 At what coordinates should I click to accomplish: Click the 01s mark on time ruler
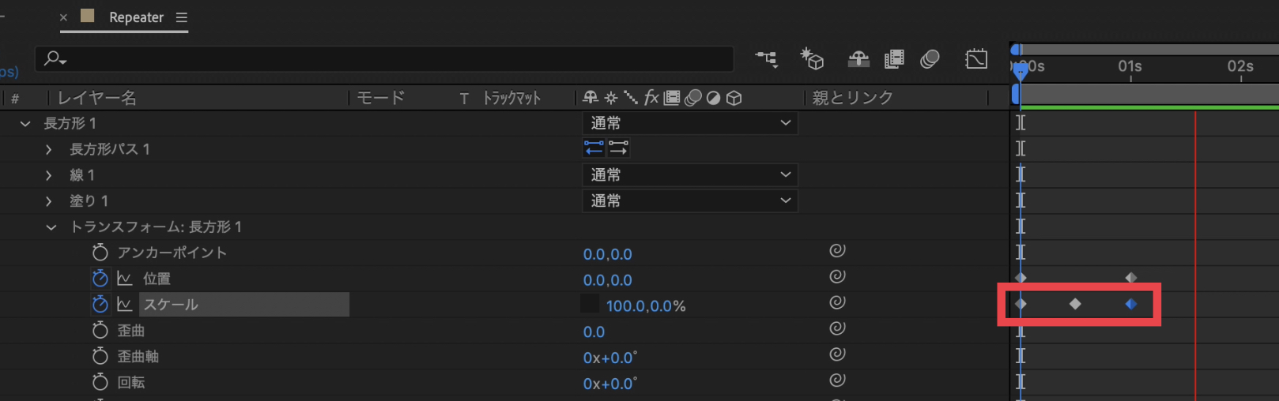(1130, 68)
